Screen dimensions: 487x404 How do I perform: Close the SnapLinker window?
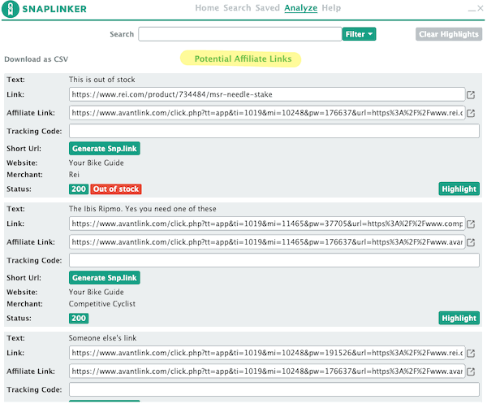(x=481, y=8)
